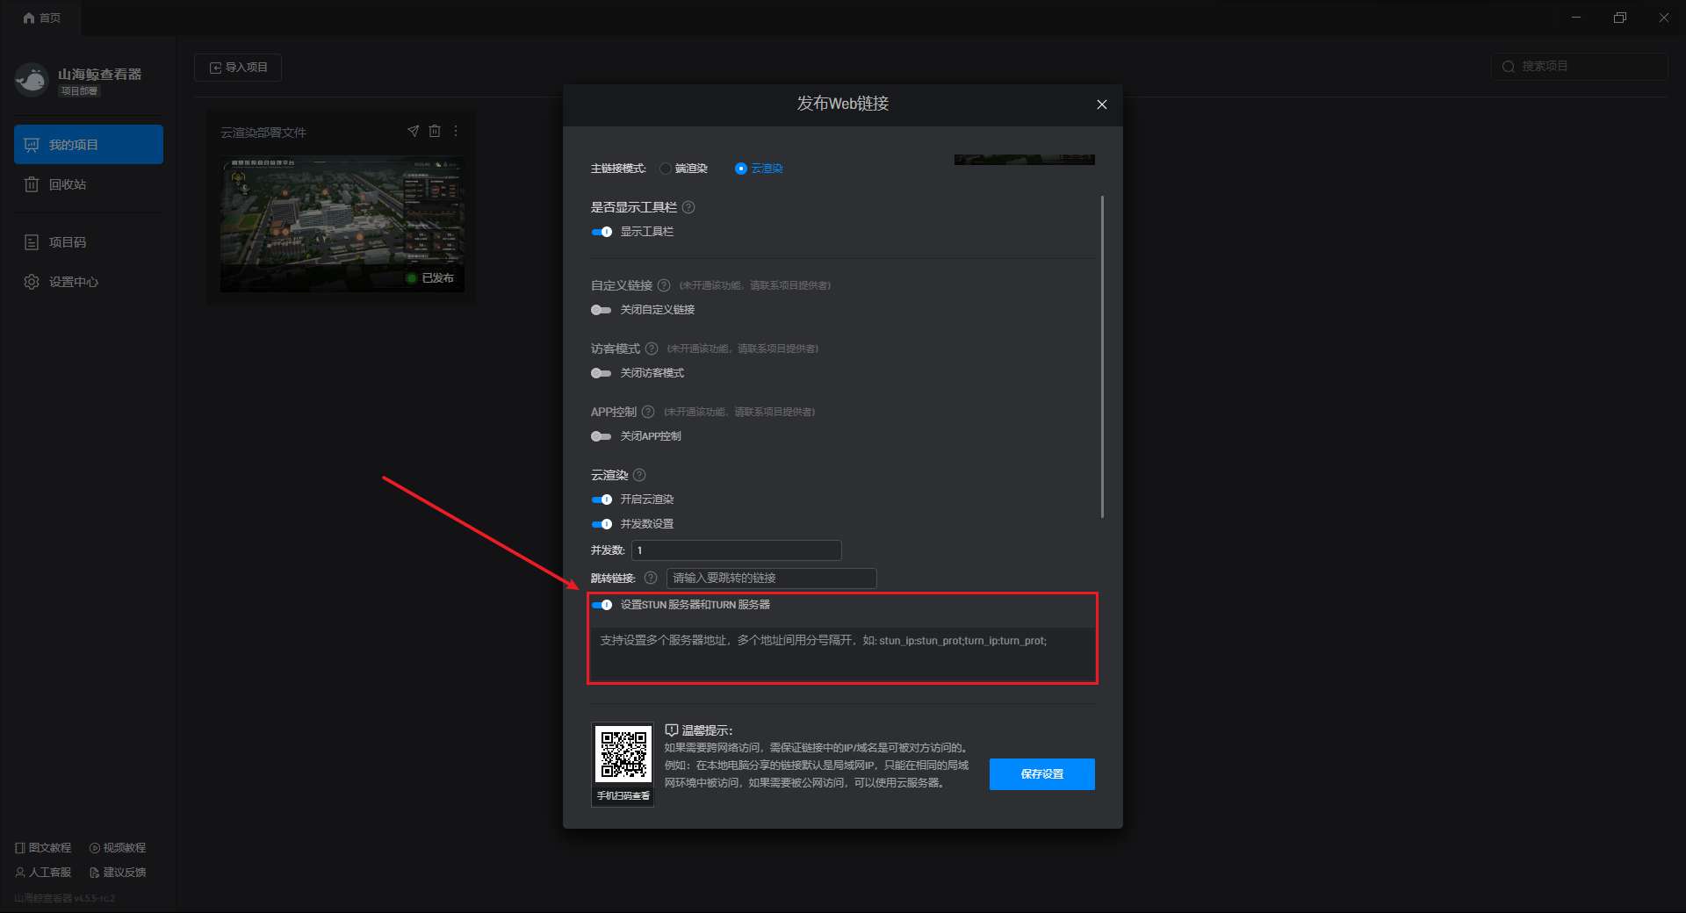Close the 发布Web链接 dialog

pos(1102,104)
